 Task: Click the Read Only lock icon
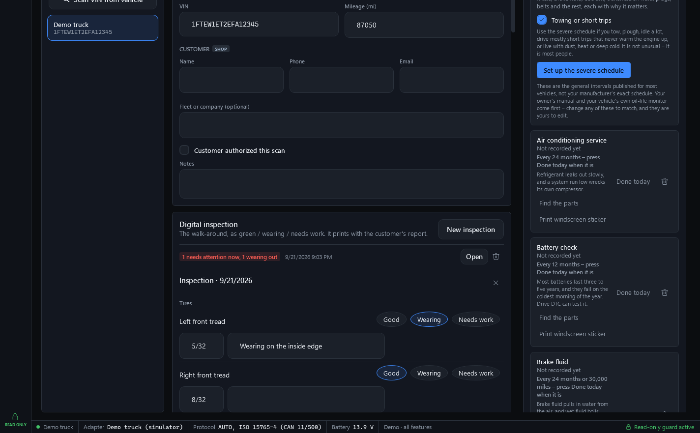tap(15, 417)
